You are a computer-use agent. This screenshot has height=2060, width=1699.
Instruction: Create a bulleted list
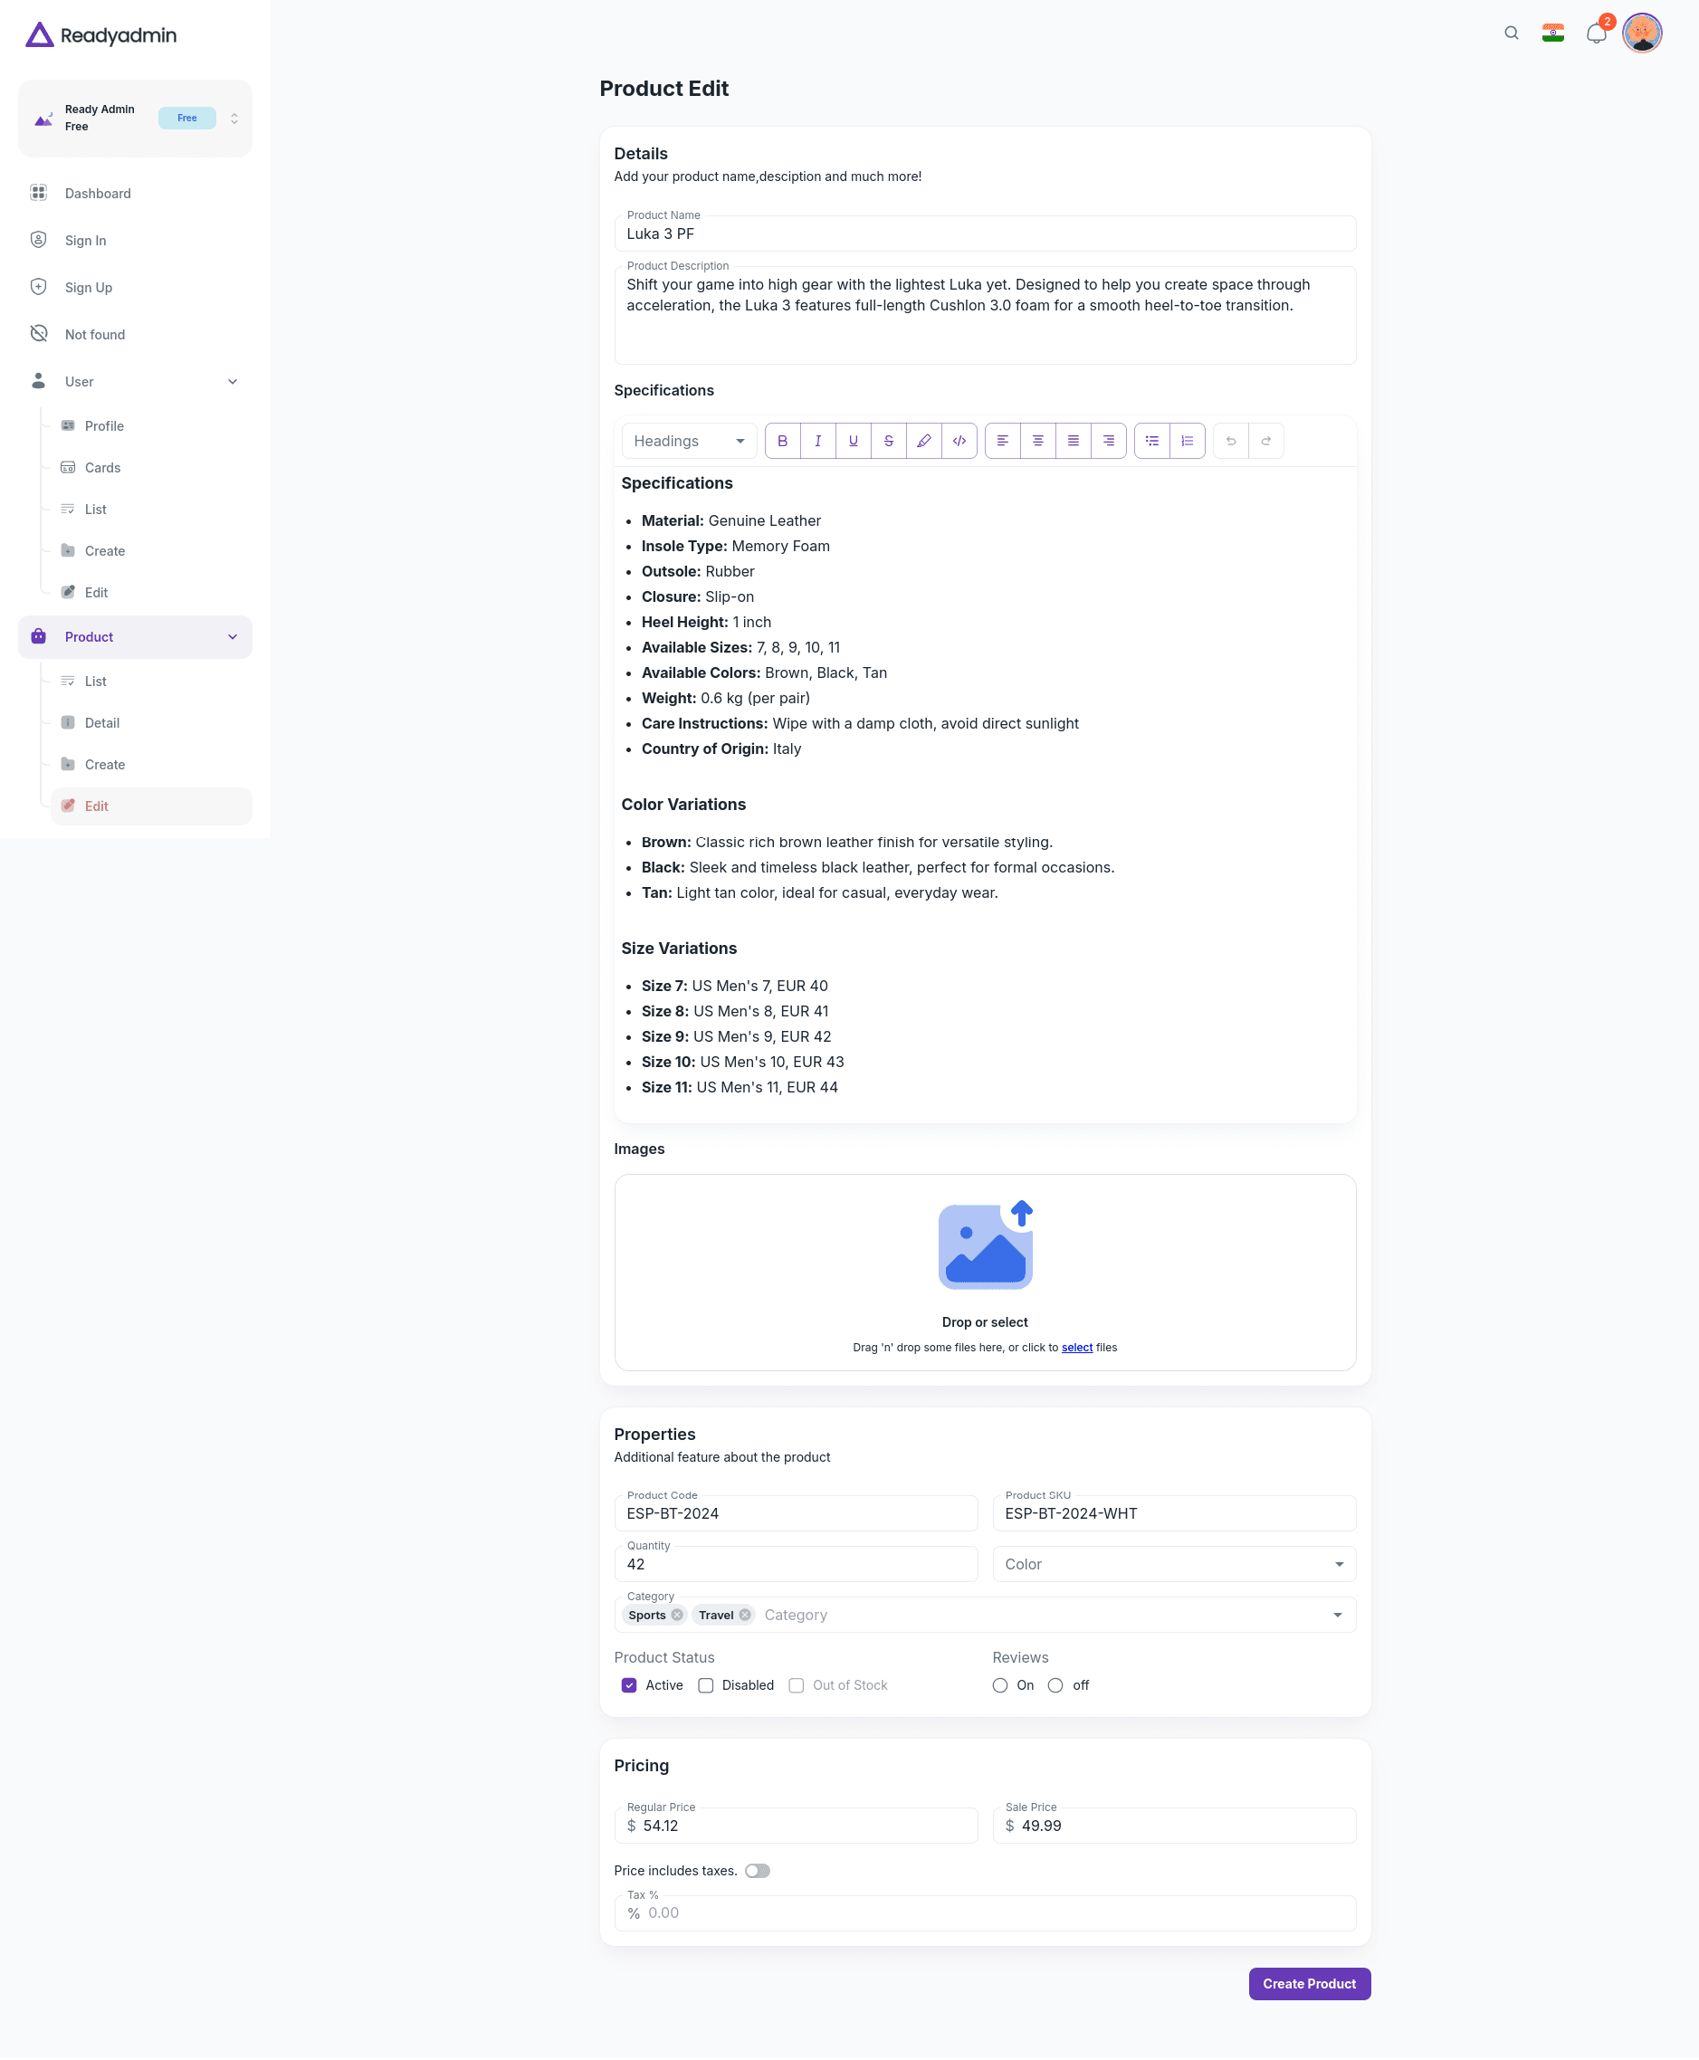pos(1152,441)
